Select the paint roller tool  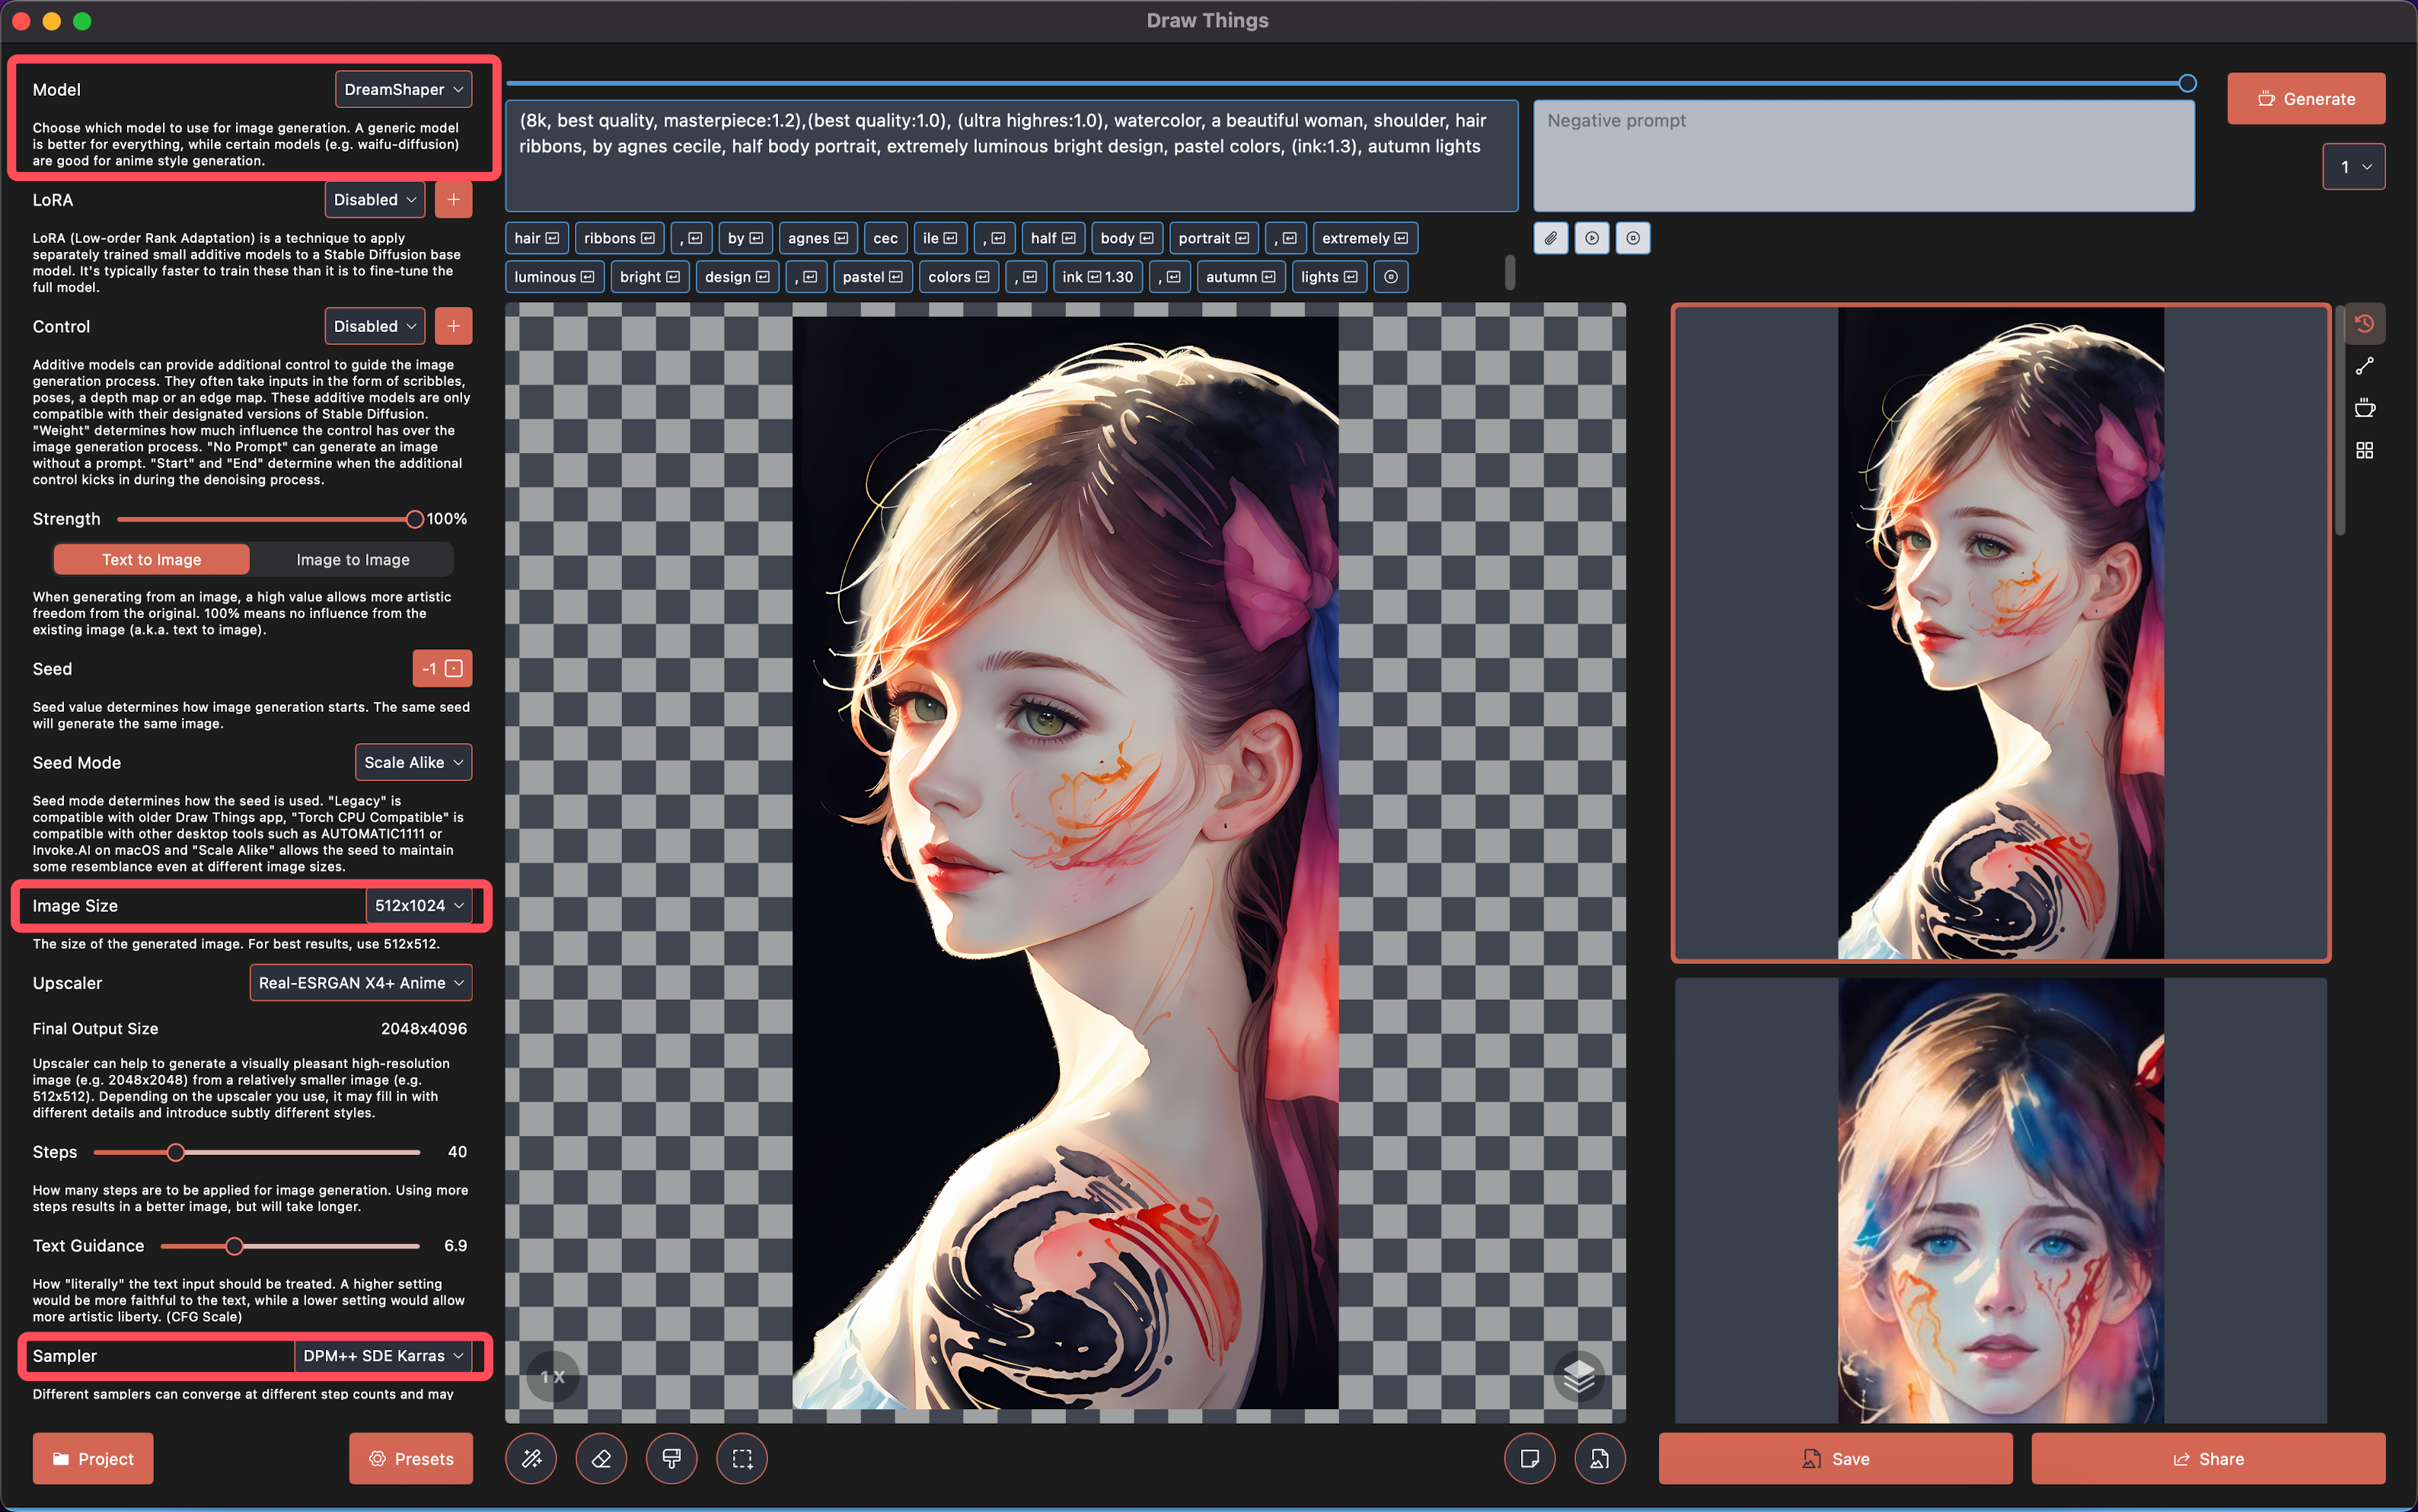click(x=671, y=1459)
